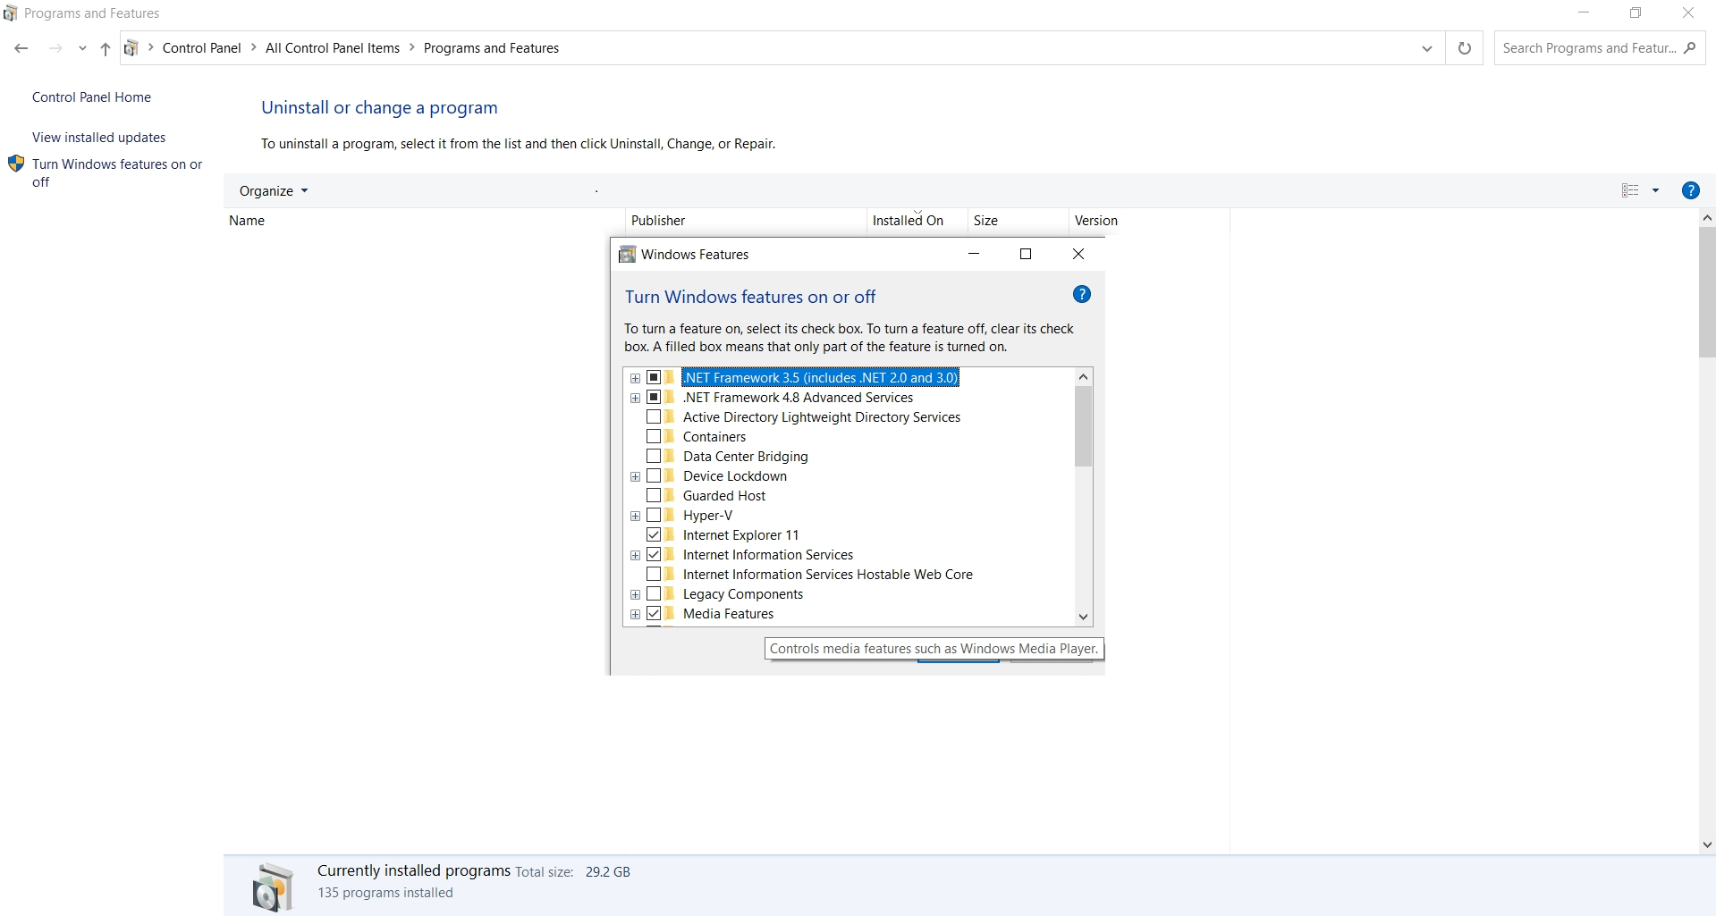Click the Programs and Features scrollbar thumb

(x=1707, y=292)
